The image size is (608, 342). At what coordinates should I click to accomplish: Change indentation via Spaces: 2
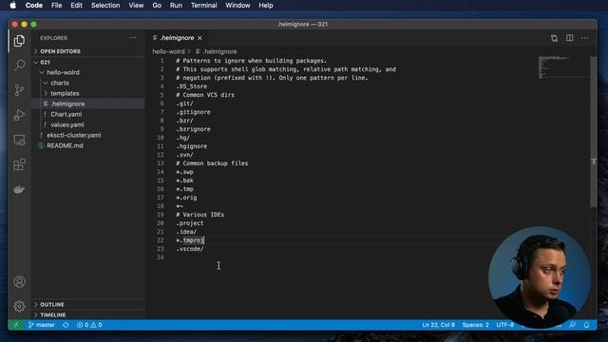[x=475, y=325]
